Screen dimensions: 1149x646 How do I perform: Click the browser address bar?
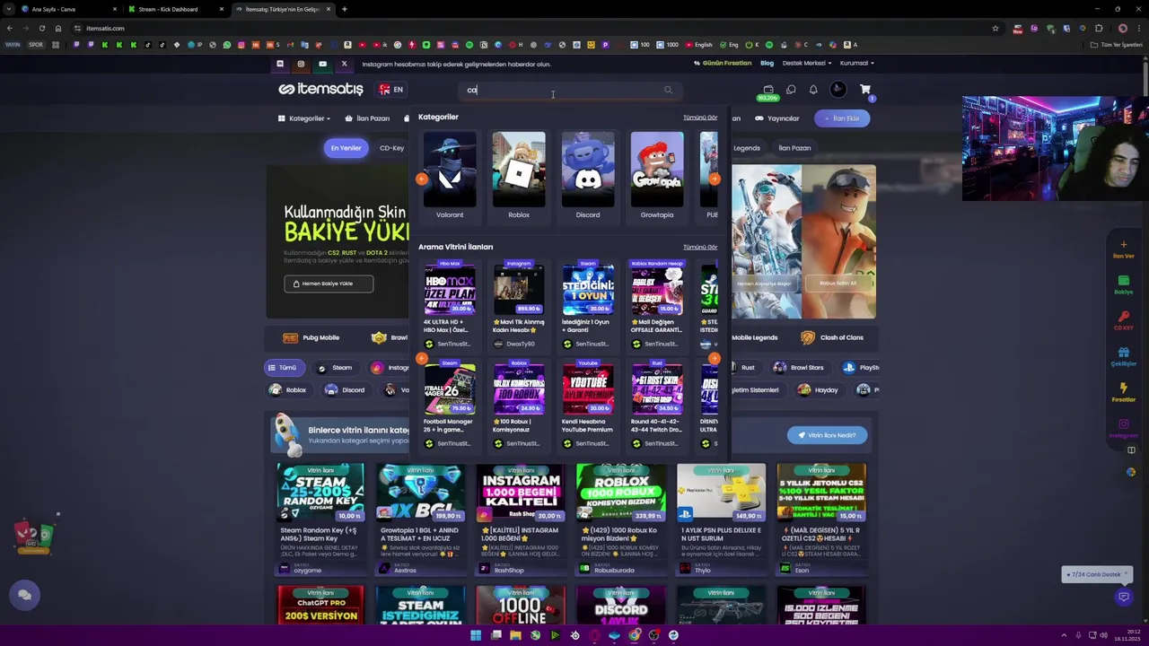click(530, 28)
